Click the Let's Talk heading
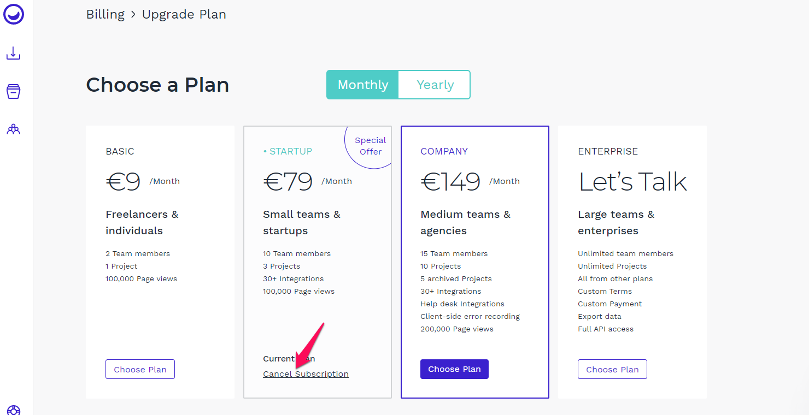 coord(633,182)
